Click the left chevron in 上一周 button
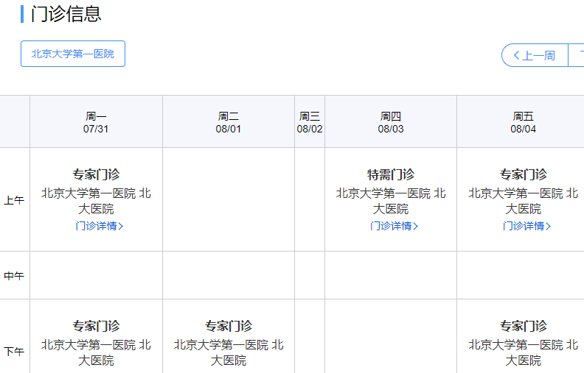Screen dimensions: 584x373 pos(517,55)
